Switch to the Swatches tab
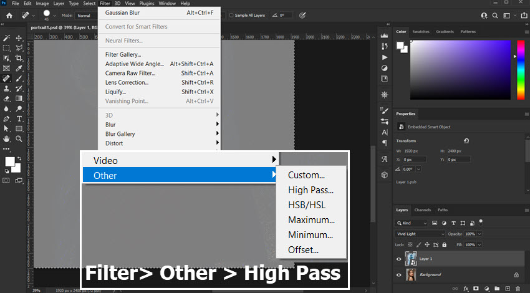The width and height of the screenshot is (530, 293). [x=421, y=31]
